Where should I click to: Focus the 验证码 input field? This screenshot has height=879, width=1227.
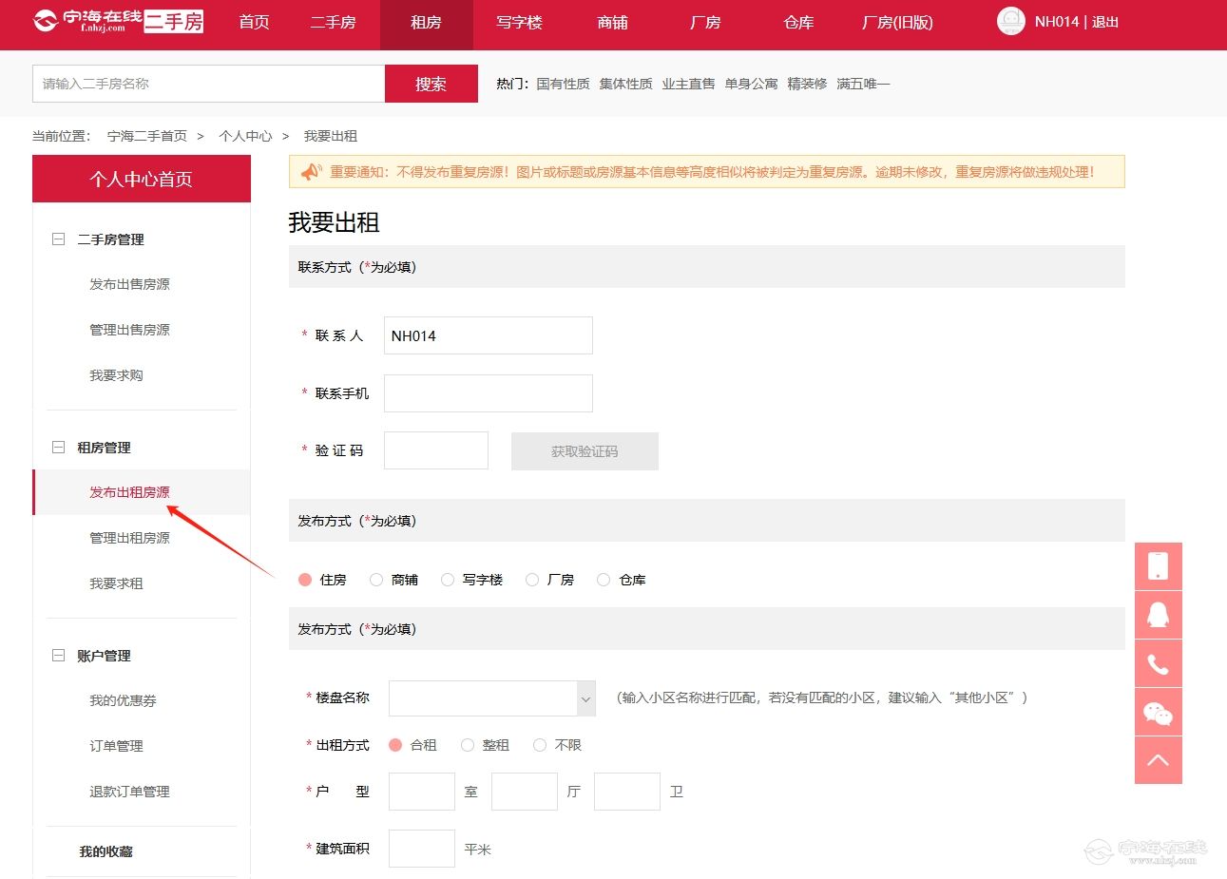pos(436,450)
